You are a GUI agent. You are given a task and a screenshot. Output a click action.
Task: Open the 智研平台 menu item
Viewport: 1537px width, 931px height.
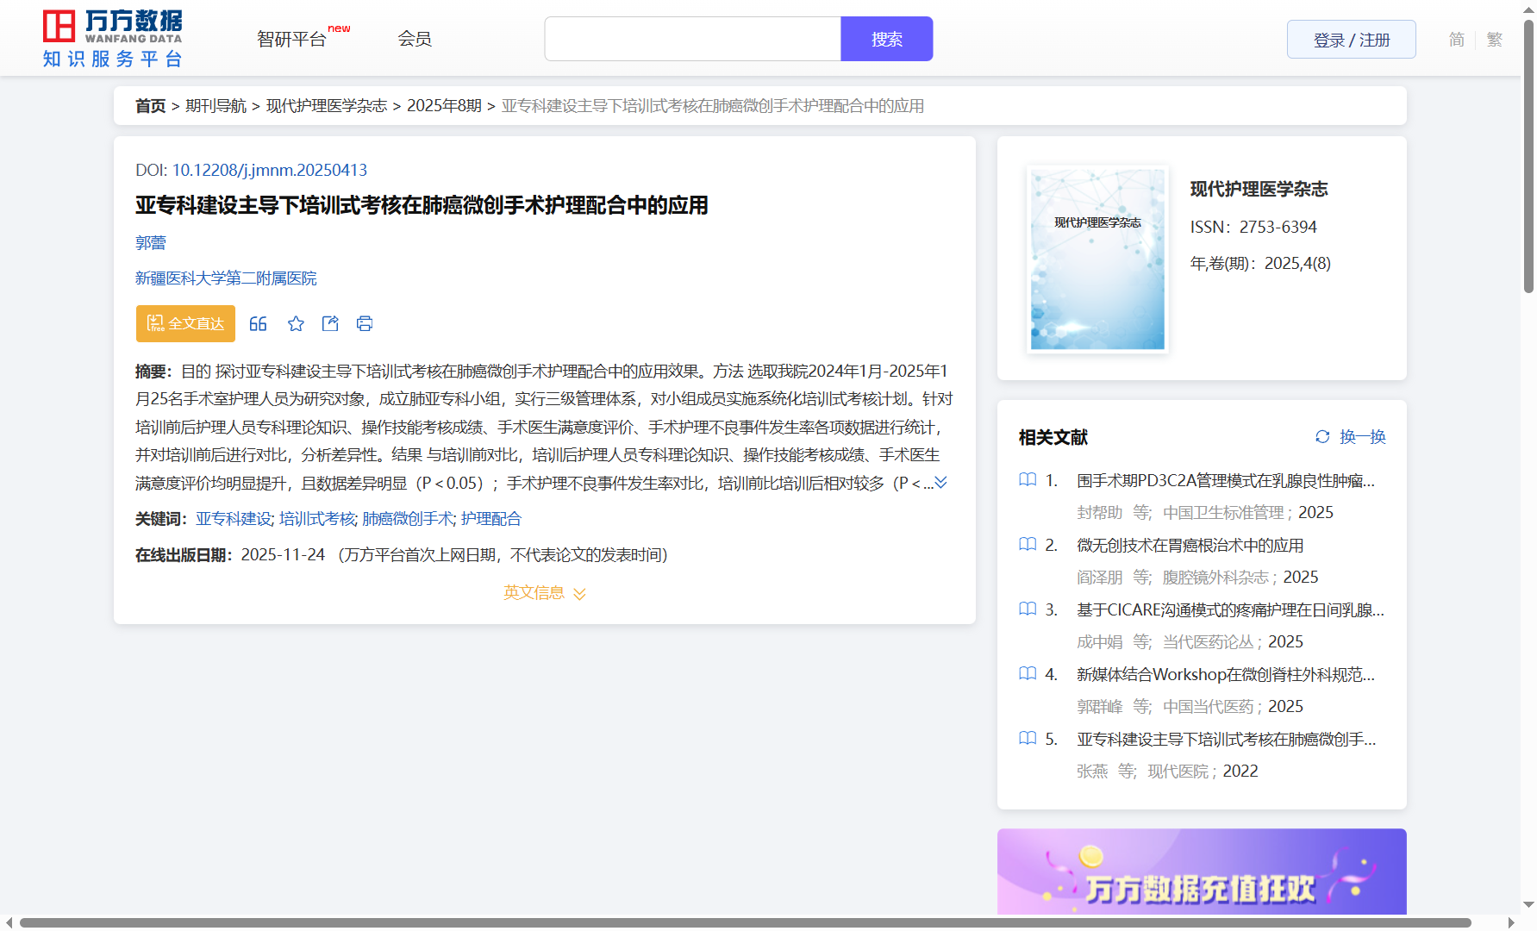coord(291,40)
